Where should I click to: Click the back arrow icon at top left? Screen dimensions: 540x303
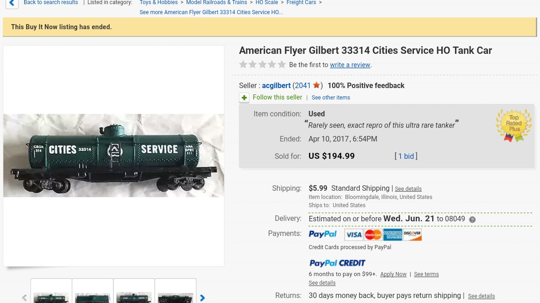pos(12,3)
